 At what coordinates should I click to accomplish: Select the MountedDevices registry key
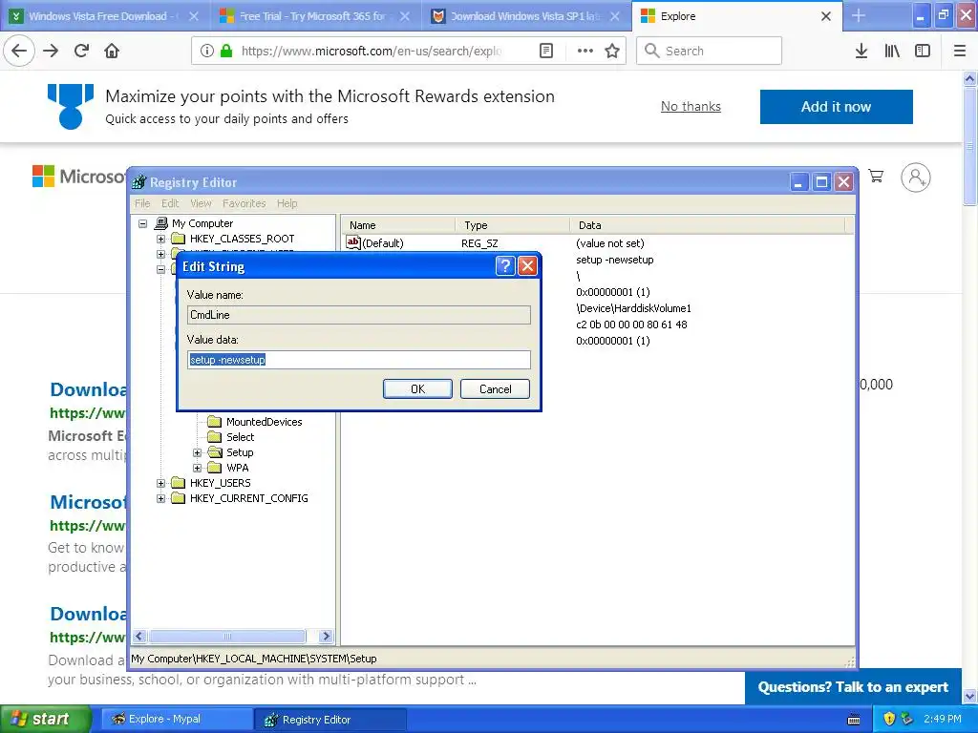tap(264, 422)
